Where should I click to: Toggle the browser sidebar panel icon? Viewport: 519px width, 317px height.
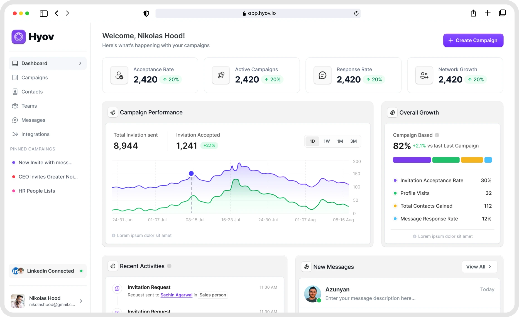click(x=44, y=13)
